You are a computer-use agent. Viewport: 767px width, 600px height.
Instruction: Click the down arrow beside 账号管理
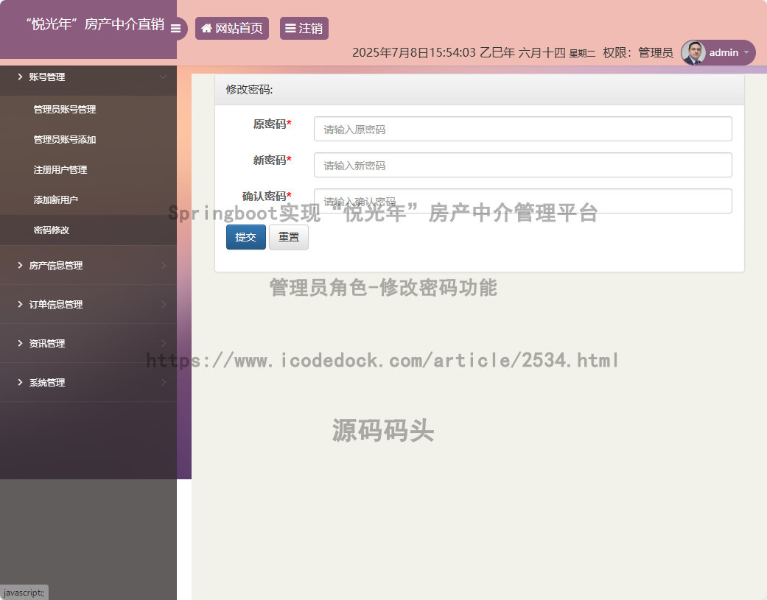[164, 77]
